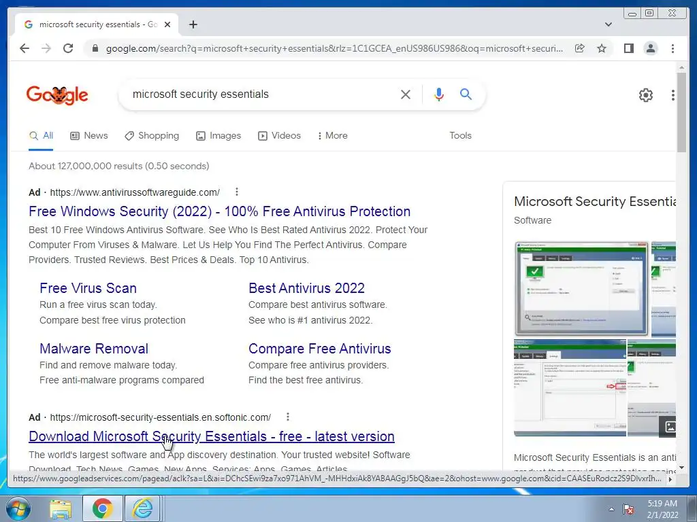Open Google settings gear icon
Viewport: 697px width, 522px height.
pos(646,94)
